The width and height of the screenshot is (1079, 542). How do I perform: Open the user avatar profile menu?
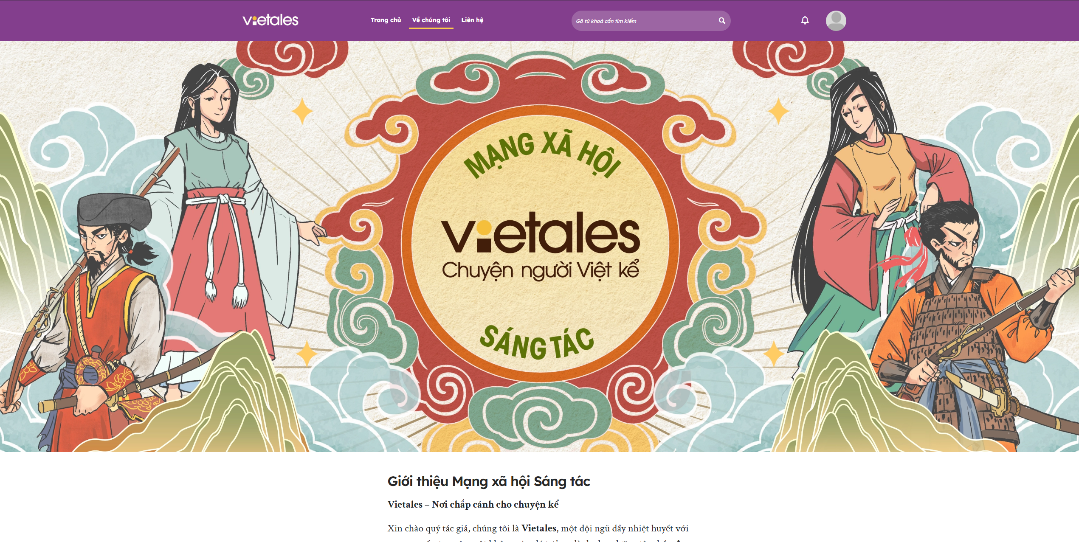tap(835, 21)
